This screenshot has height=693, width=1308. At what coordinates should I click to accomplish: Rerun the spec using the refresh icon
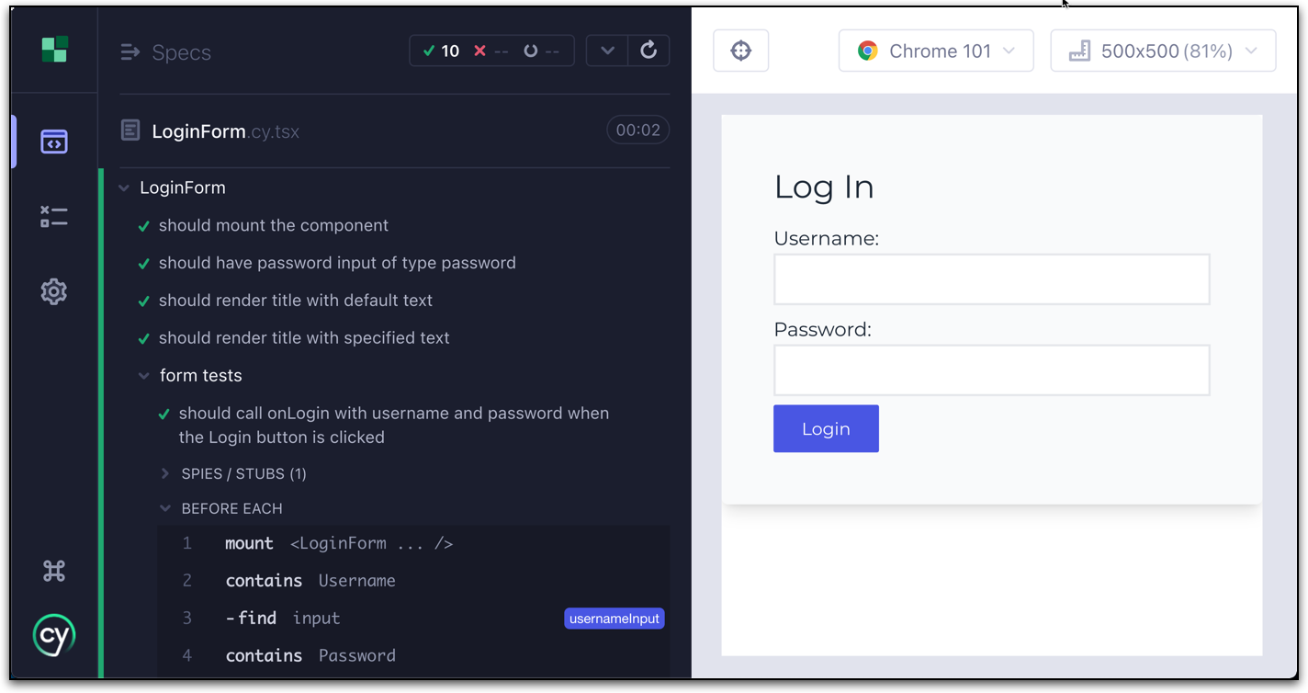[x=649, y=51]
